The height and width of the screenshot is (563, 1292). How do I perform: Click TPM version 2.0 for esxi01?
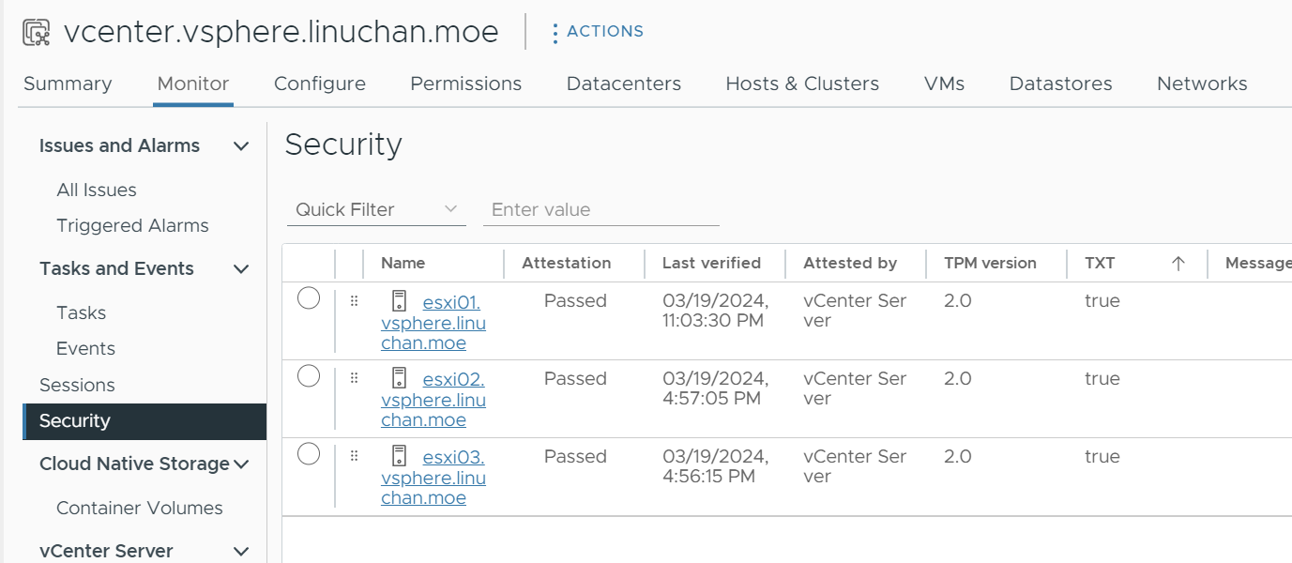[x=957, y=301]
